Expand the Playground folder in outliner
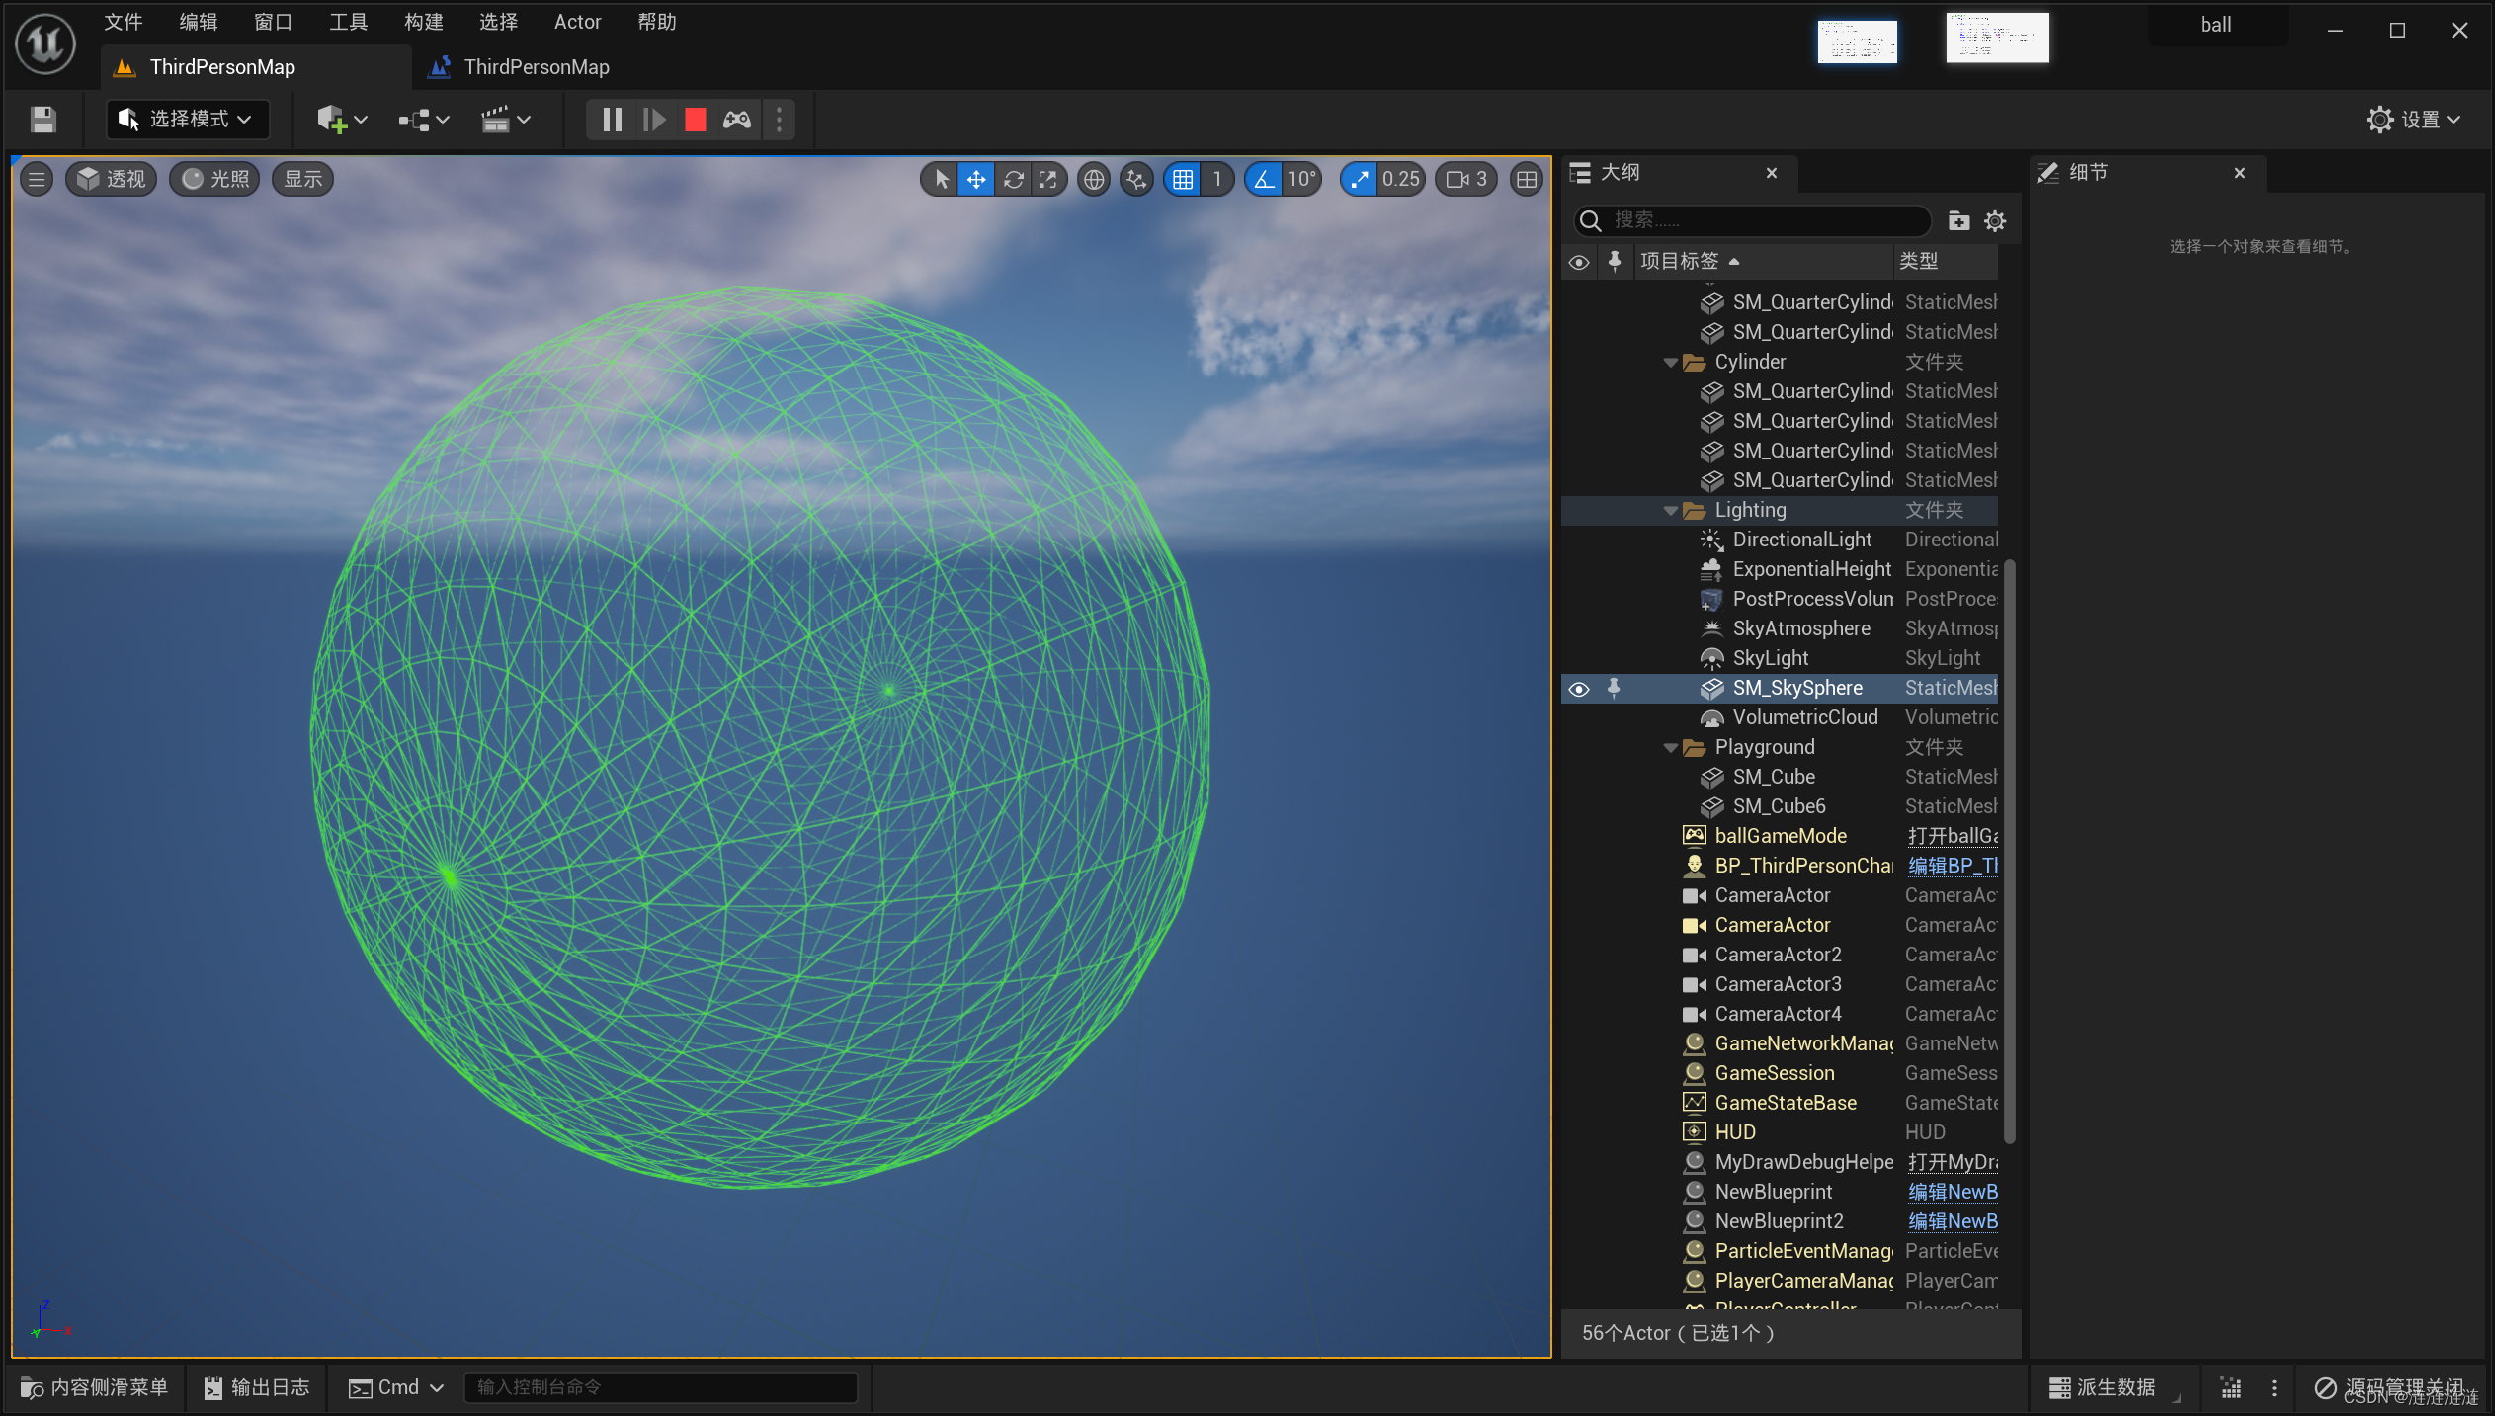Viewport: 2495px width, 1416px height. [1671, 746]
